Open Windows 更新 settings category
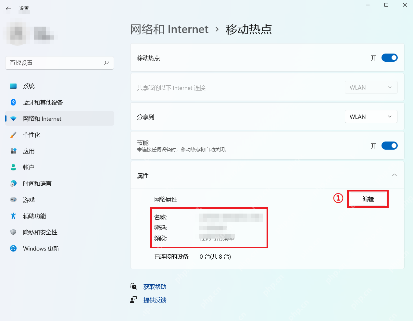 59,248
